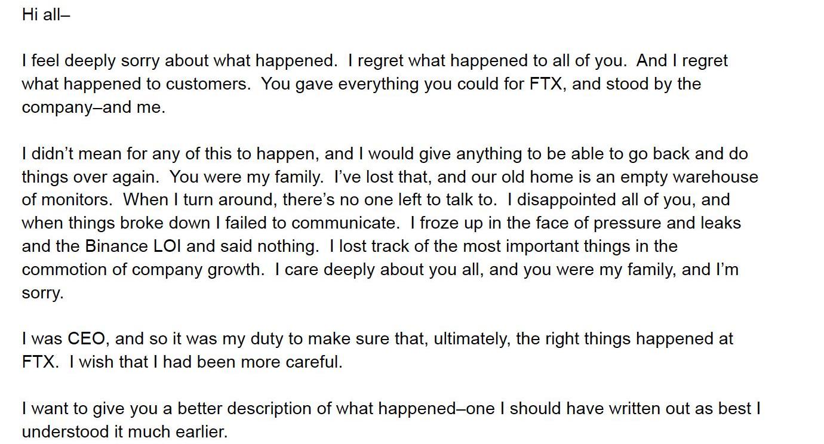This screenshot has height=444, width=824.
Task: Click the phrase "company–and me."
Action: (x=94, y=107)
